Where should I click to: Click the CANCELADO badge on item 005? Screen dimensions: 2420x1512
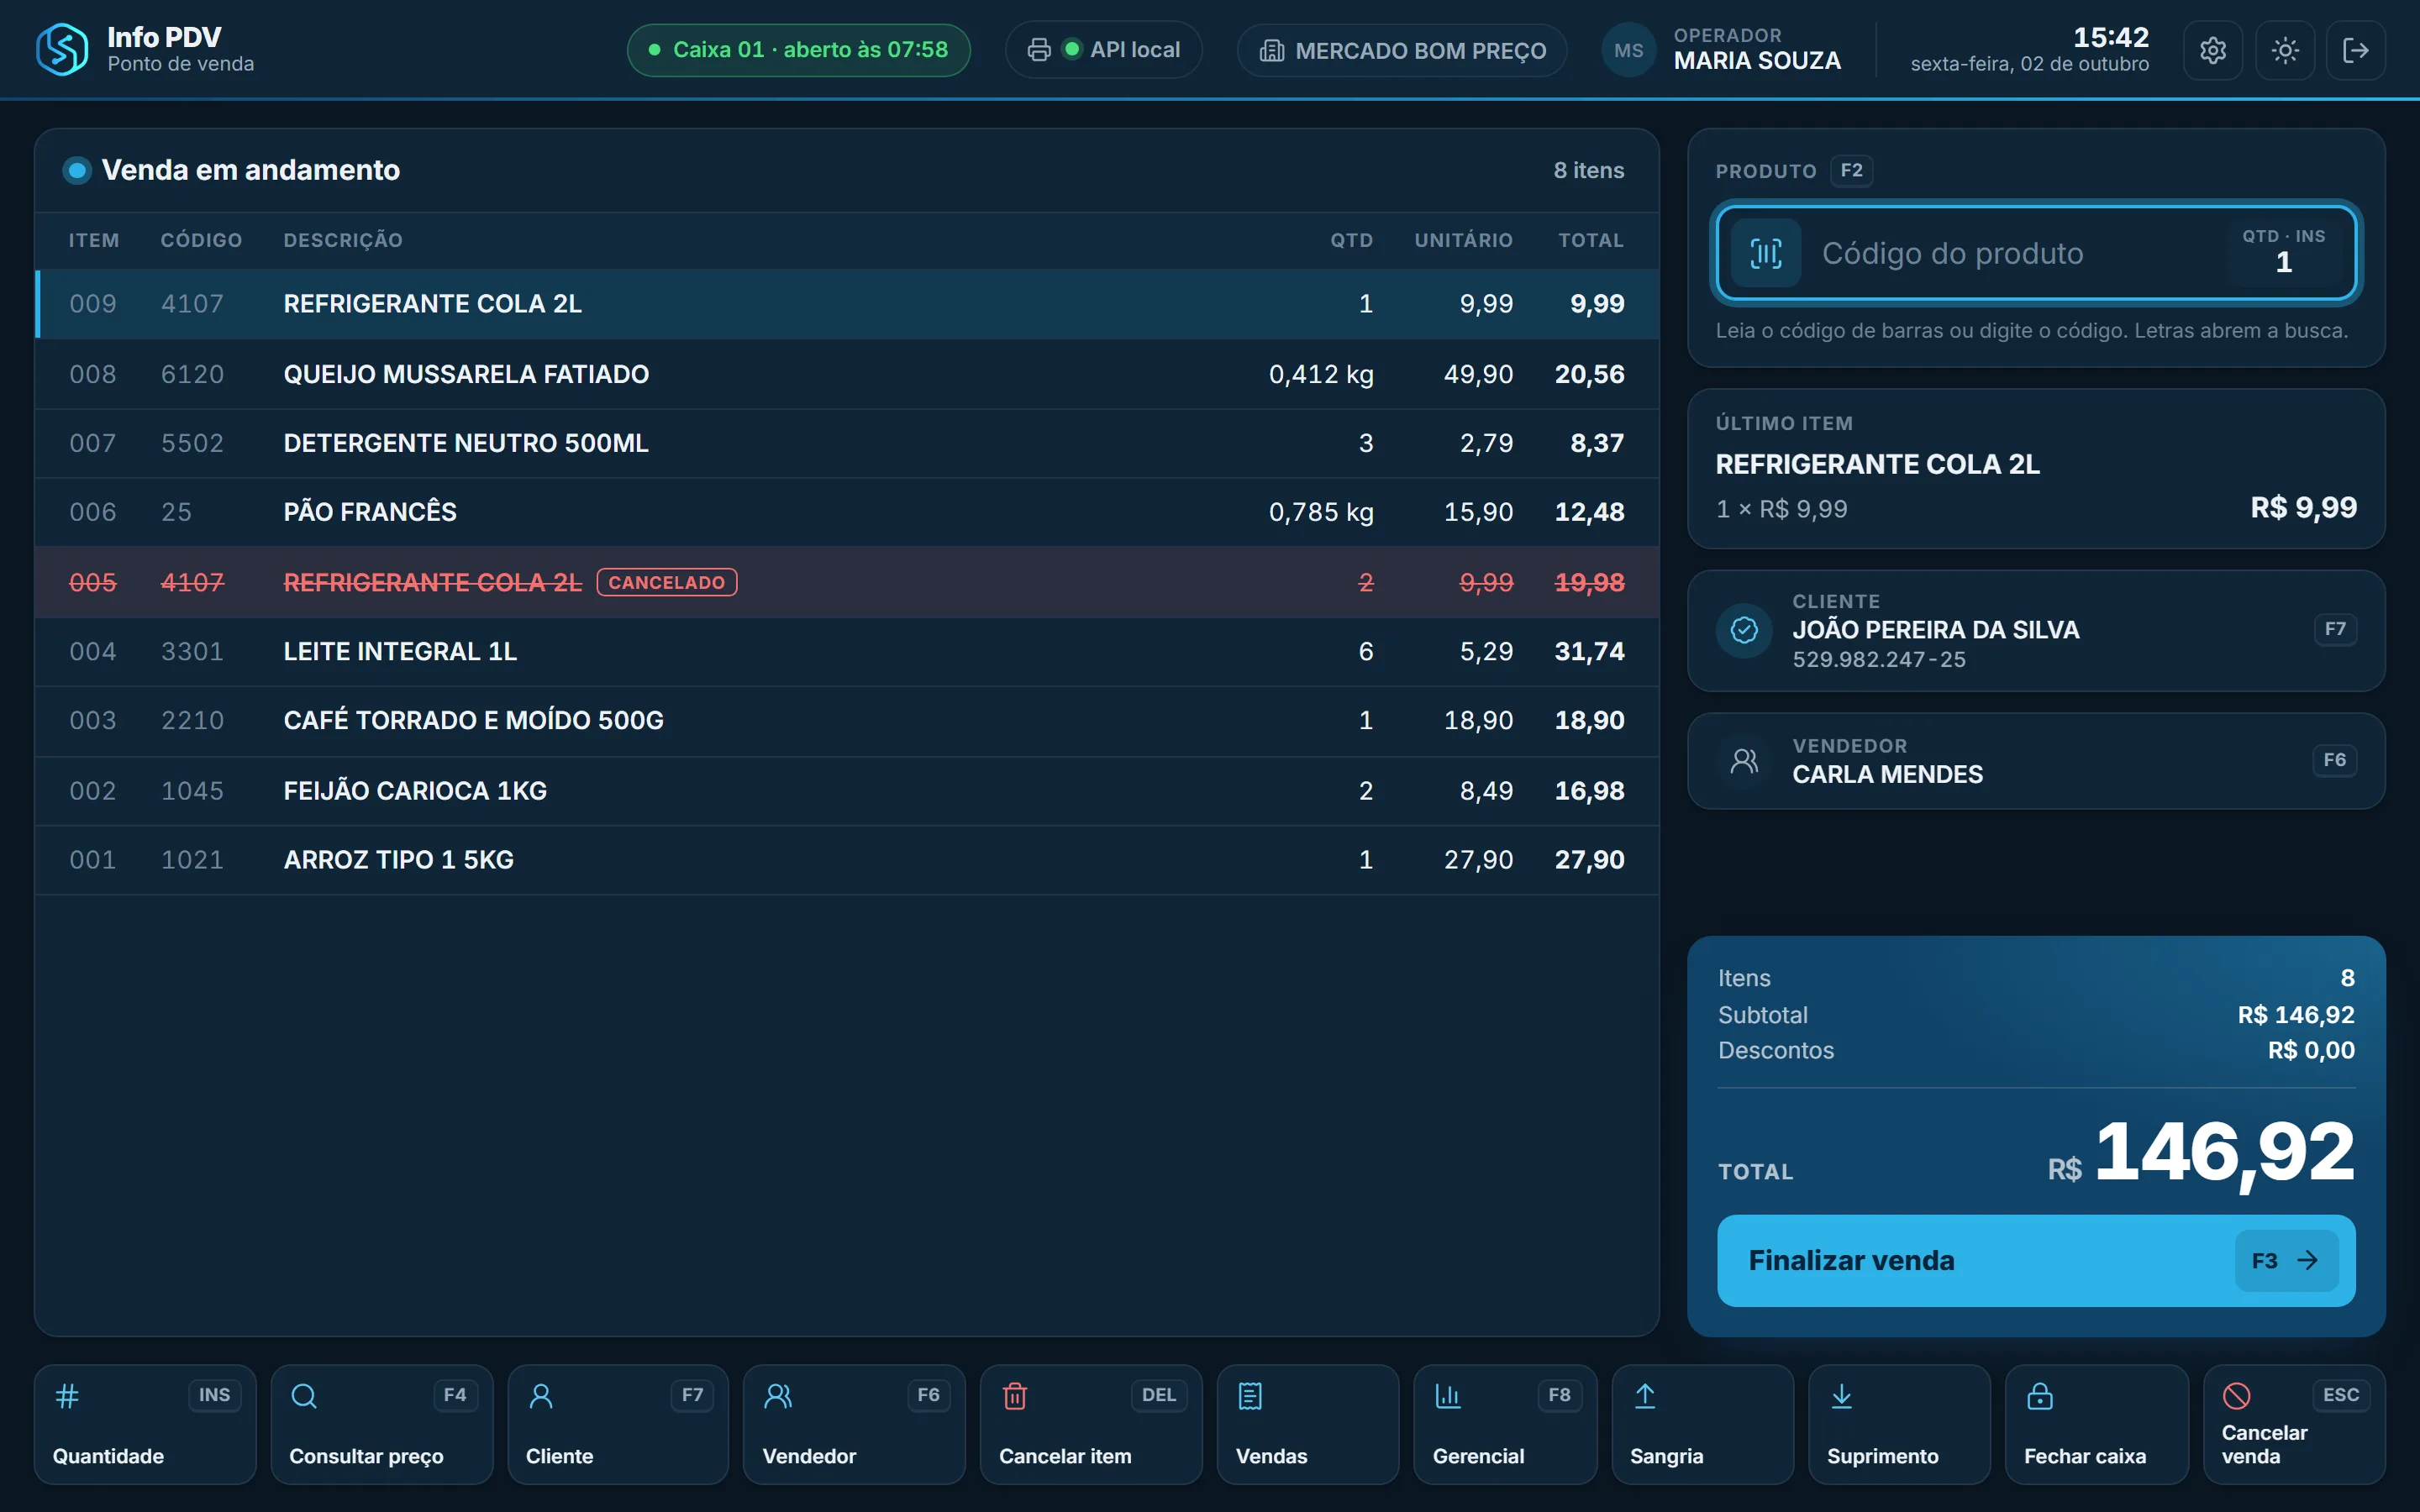[666, 582]
